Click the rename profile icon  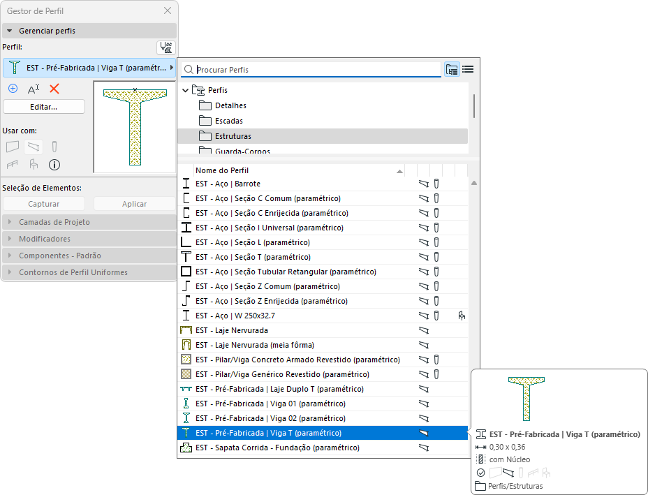point(34,89)
